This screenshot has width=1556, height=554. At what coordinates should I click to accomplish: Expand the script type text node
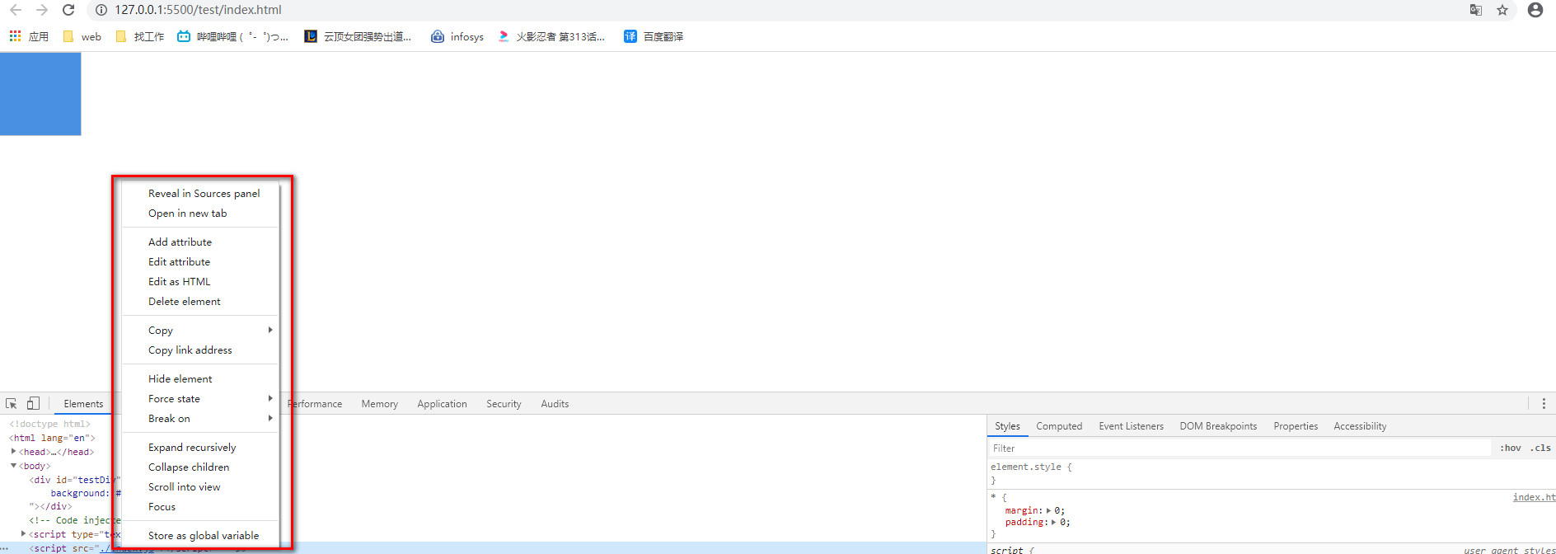pyautogui.click(x=23, y=534)
